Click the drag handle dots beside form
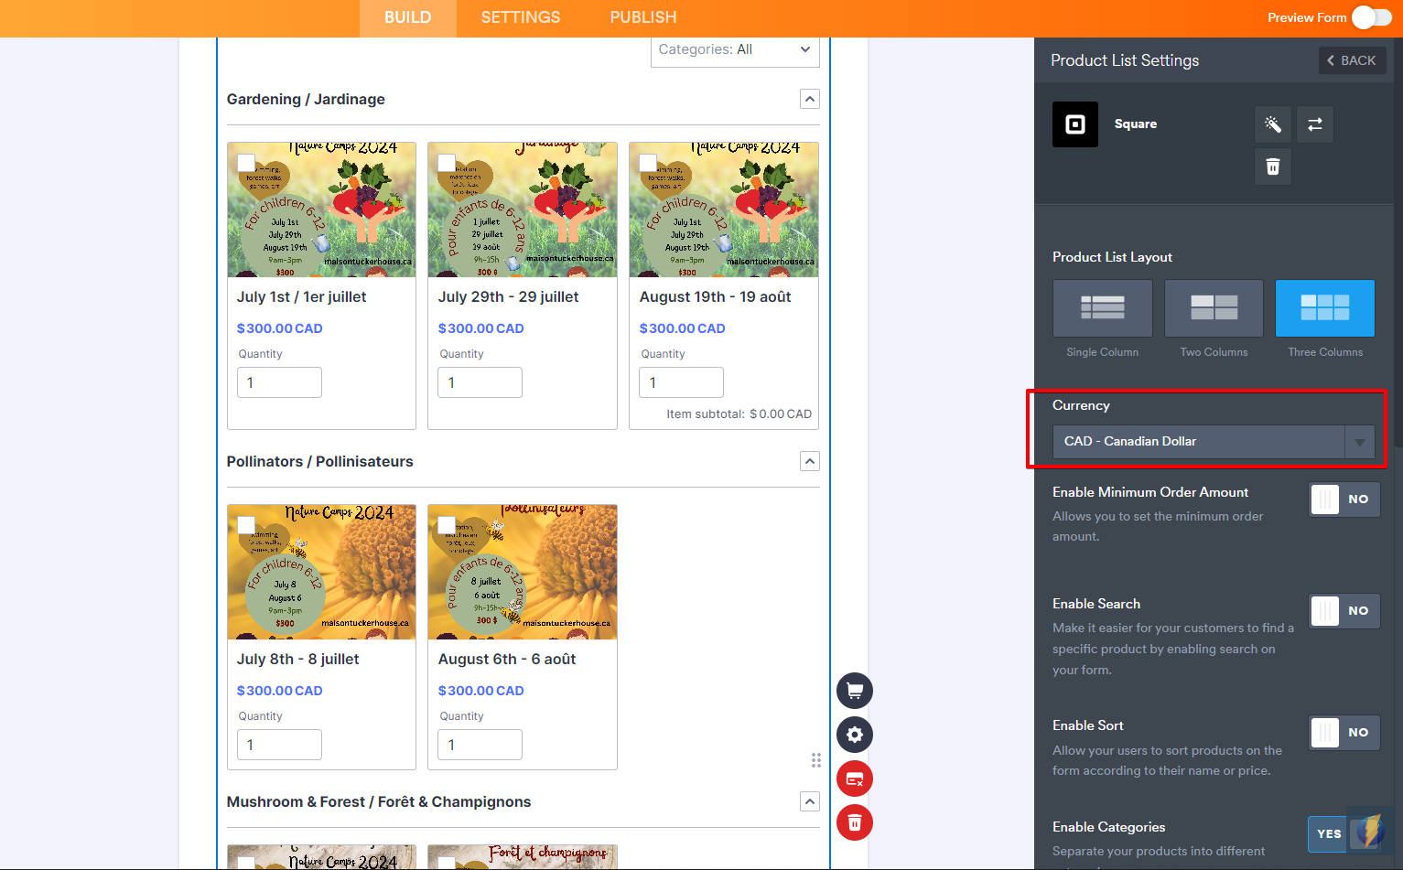Screen dimensions: 1403x870 click(x=816, y=760)
